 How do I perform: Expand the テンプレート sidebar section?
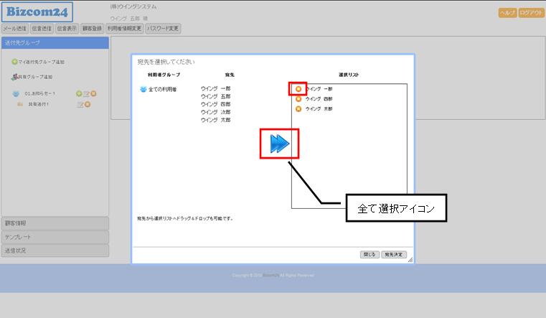click(55, 237)
